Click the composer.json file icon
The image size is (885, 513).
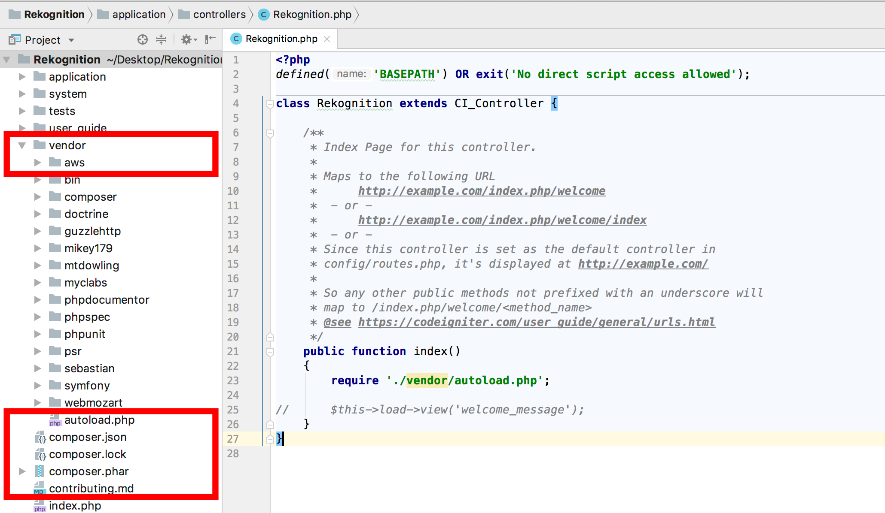[x=40, y=437]
